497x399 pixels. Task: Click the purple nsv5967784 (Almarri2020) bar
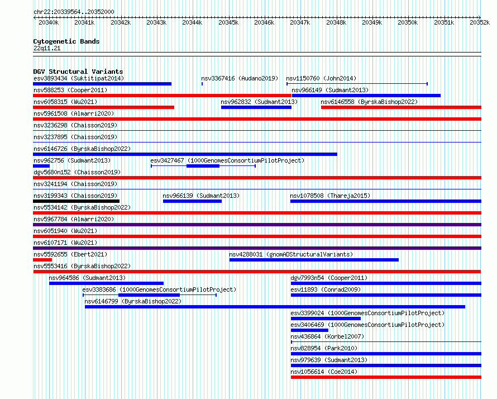point(257,225)
